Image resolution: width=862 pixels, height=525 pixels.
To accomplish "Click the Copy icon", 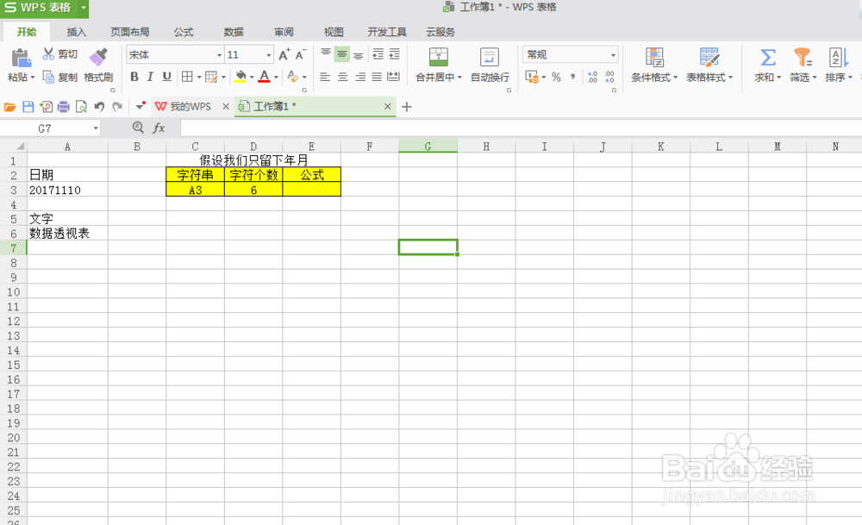I will coord(48,77).
